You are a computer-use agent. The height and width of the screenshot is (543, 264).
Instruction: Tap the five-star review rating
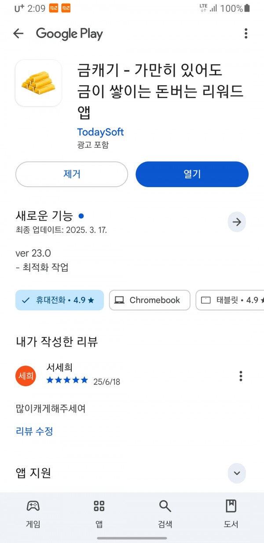click(x=67, y=380)
